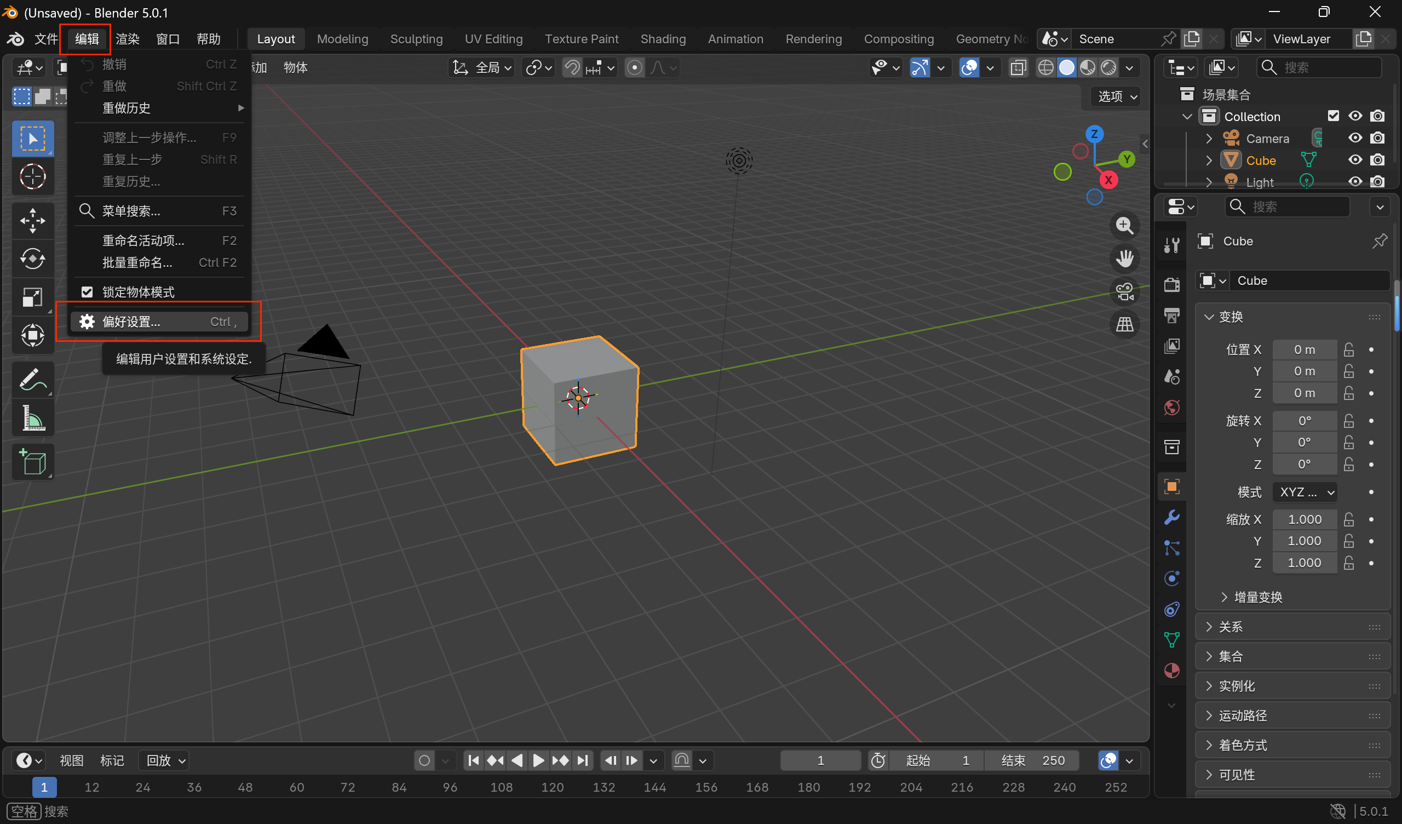
Task: Click frame 120 on the timeline
Action: pos(552,787)
